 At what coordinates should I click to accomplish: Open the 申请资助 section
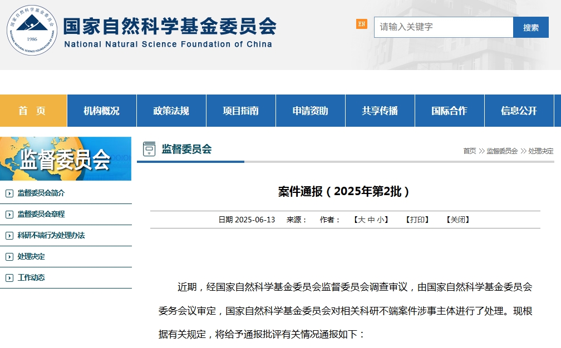pos(310,110)
